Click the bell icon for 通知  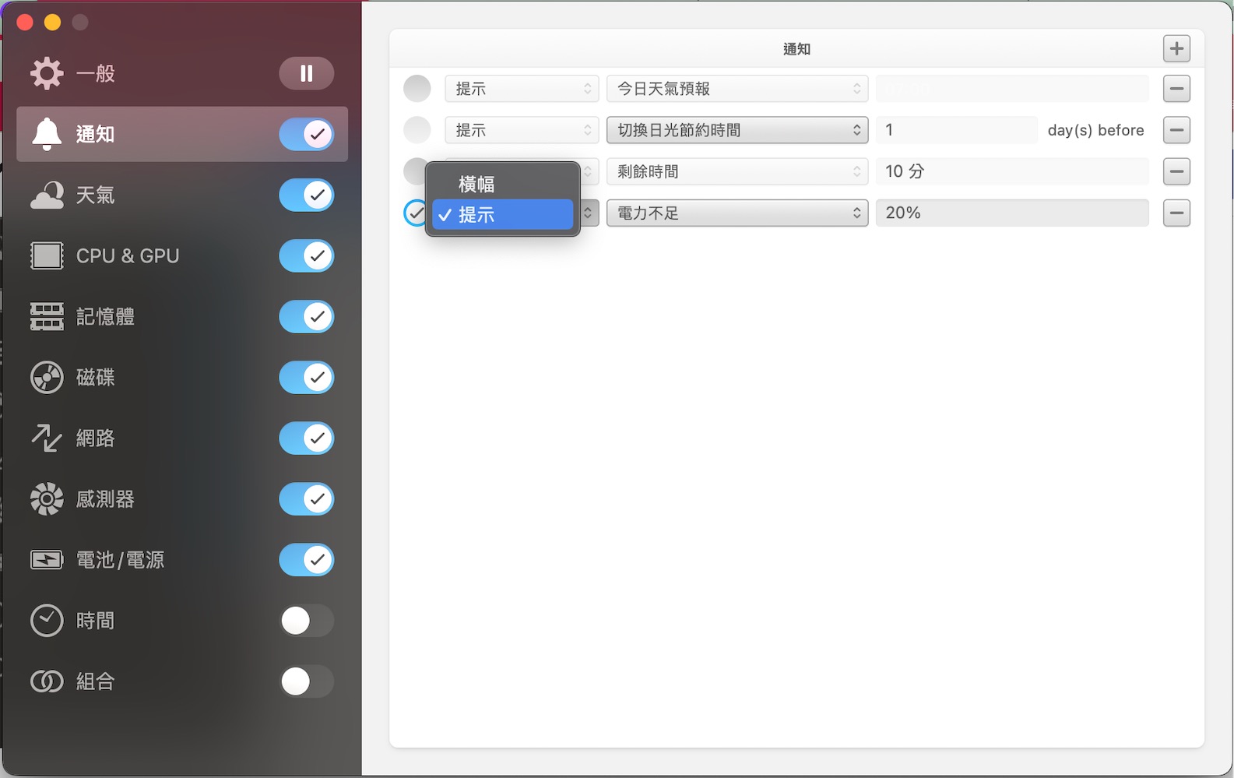click(x=47, y=134)
